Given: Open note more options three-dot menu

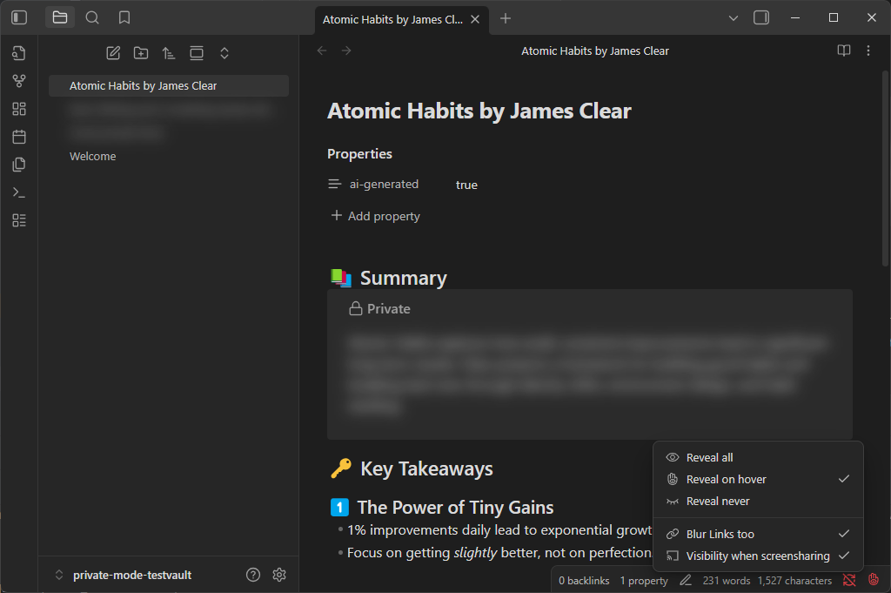Looking at the screenshot, I should (868, 51).
